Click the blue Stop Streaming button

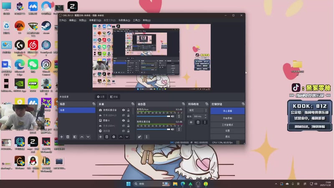[x=228, y=111]
